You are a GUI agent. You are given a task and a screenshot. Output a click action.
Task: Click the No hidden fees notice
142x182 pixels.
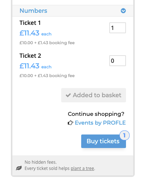[41, 162]
